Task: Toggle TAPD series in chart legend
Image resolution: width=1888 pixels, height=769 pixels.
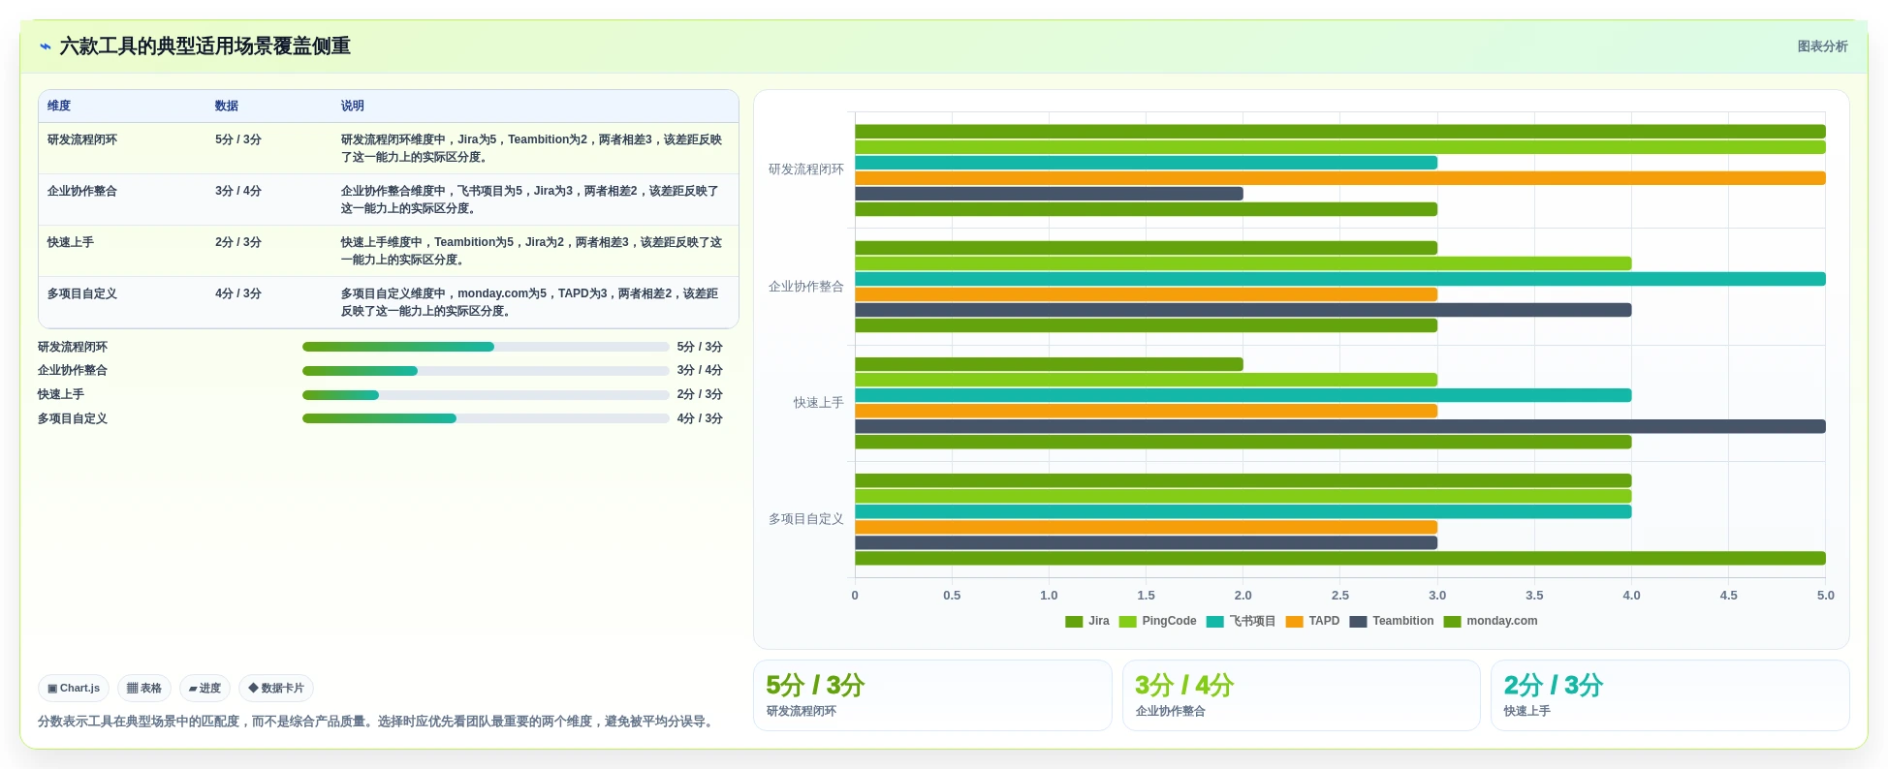Action: [1312, 622]
